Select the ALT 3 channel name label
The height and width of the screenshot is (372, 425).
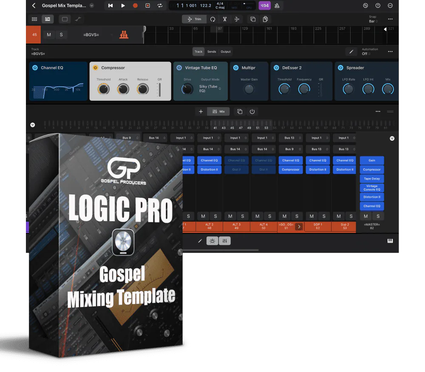point(236,227)
